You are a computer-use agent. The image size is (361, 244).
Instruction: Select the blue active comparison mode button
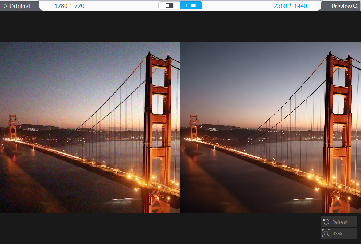point(190,6)
